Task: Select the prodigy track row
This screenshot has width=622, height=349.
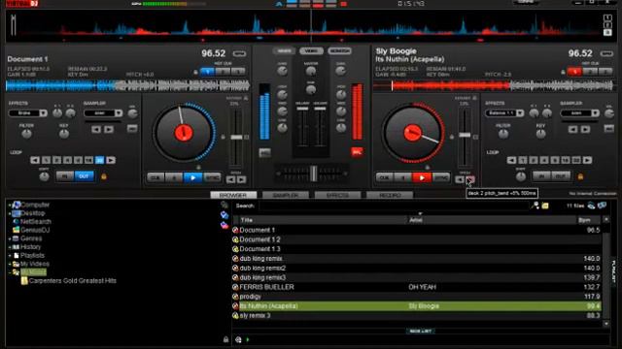Action: 417,297
